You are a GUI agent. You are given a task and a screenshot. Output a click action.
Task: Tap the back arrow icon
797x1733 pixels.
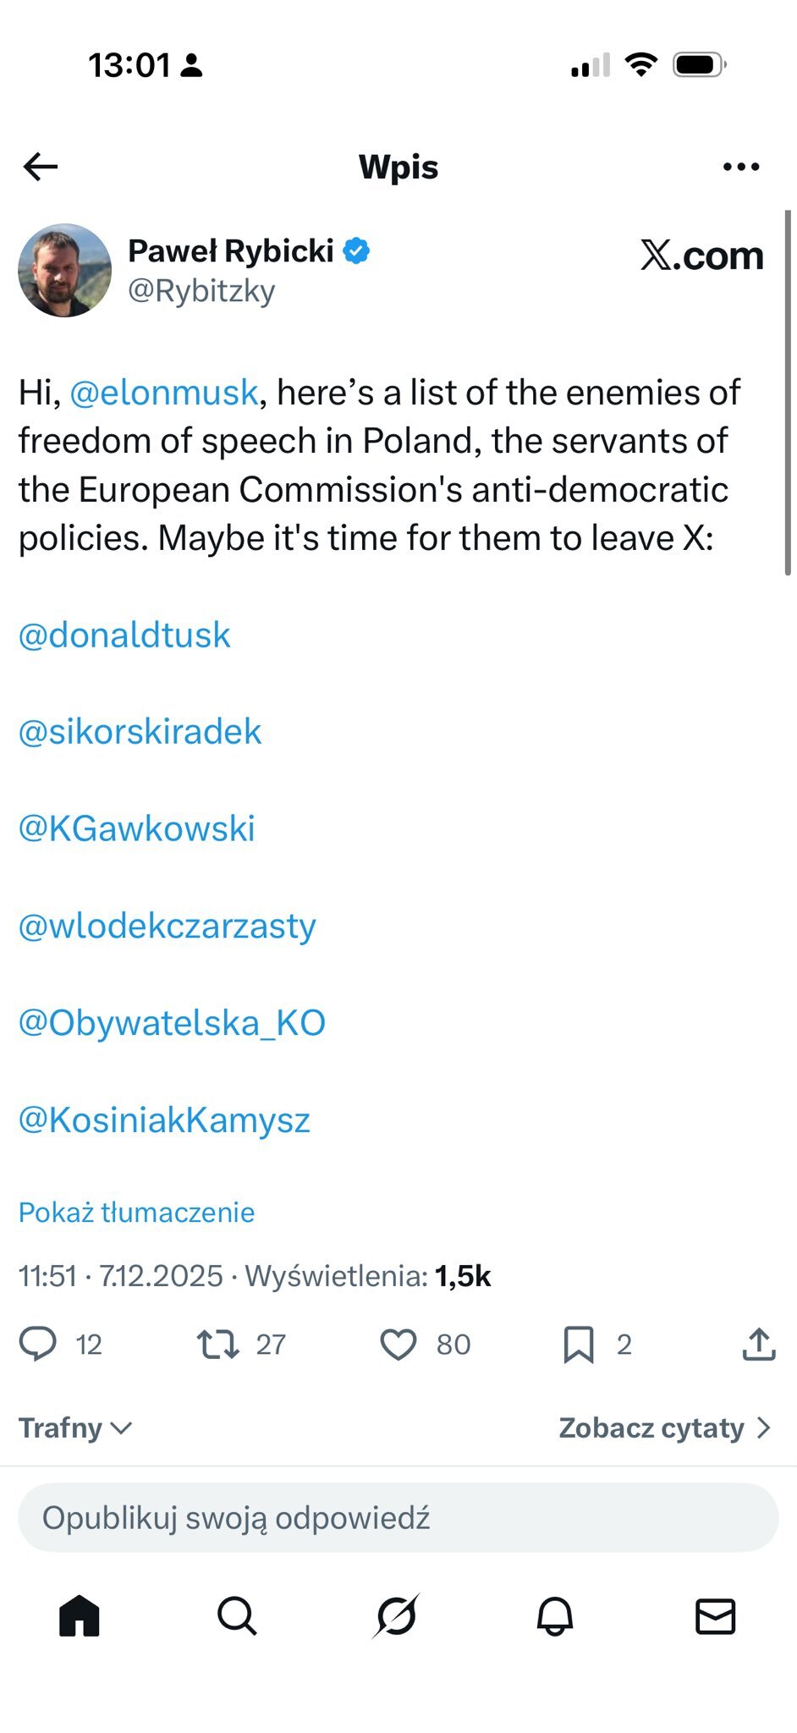click(41, 167)
